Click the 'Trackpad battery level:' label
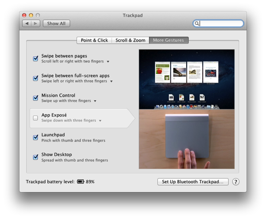 tap(50, 182)
